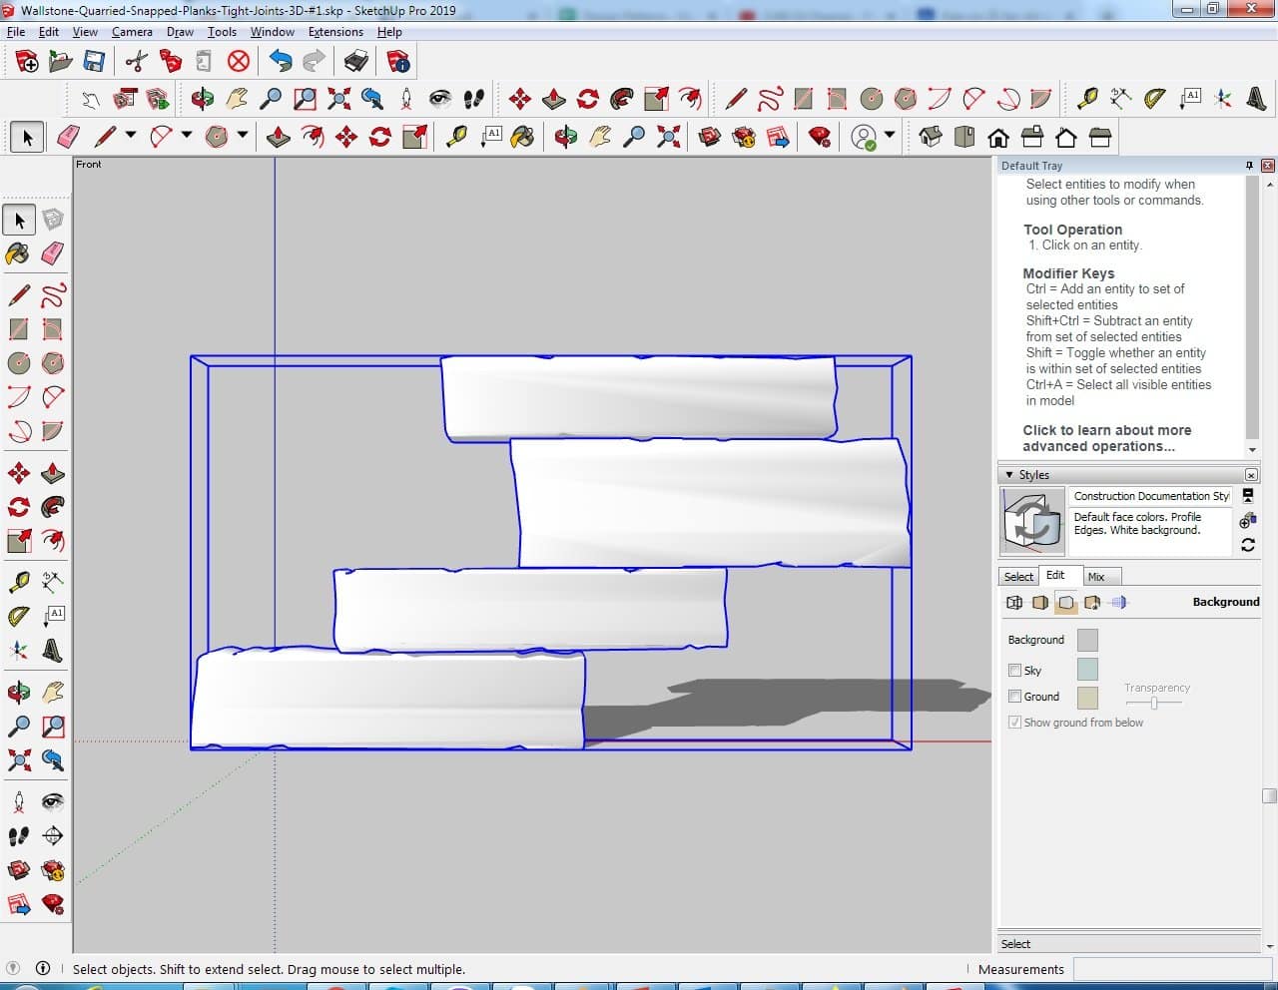Open the arc tool dropdown arrow
Image resolution: width=1278 pixels, height=990 pixels.
click(186, 136)
